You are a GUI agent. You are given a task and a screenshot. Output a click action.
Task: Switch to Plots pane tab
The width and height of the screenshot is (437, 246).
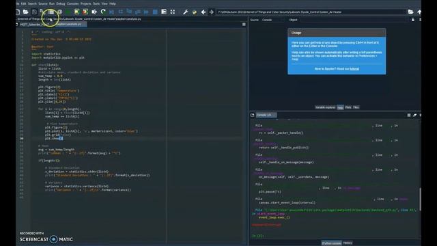pyautogui.click(x=348, y=107)
